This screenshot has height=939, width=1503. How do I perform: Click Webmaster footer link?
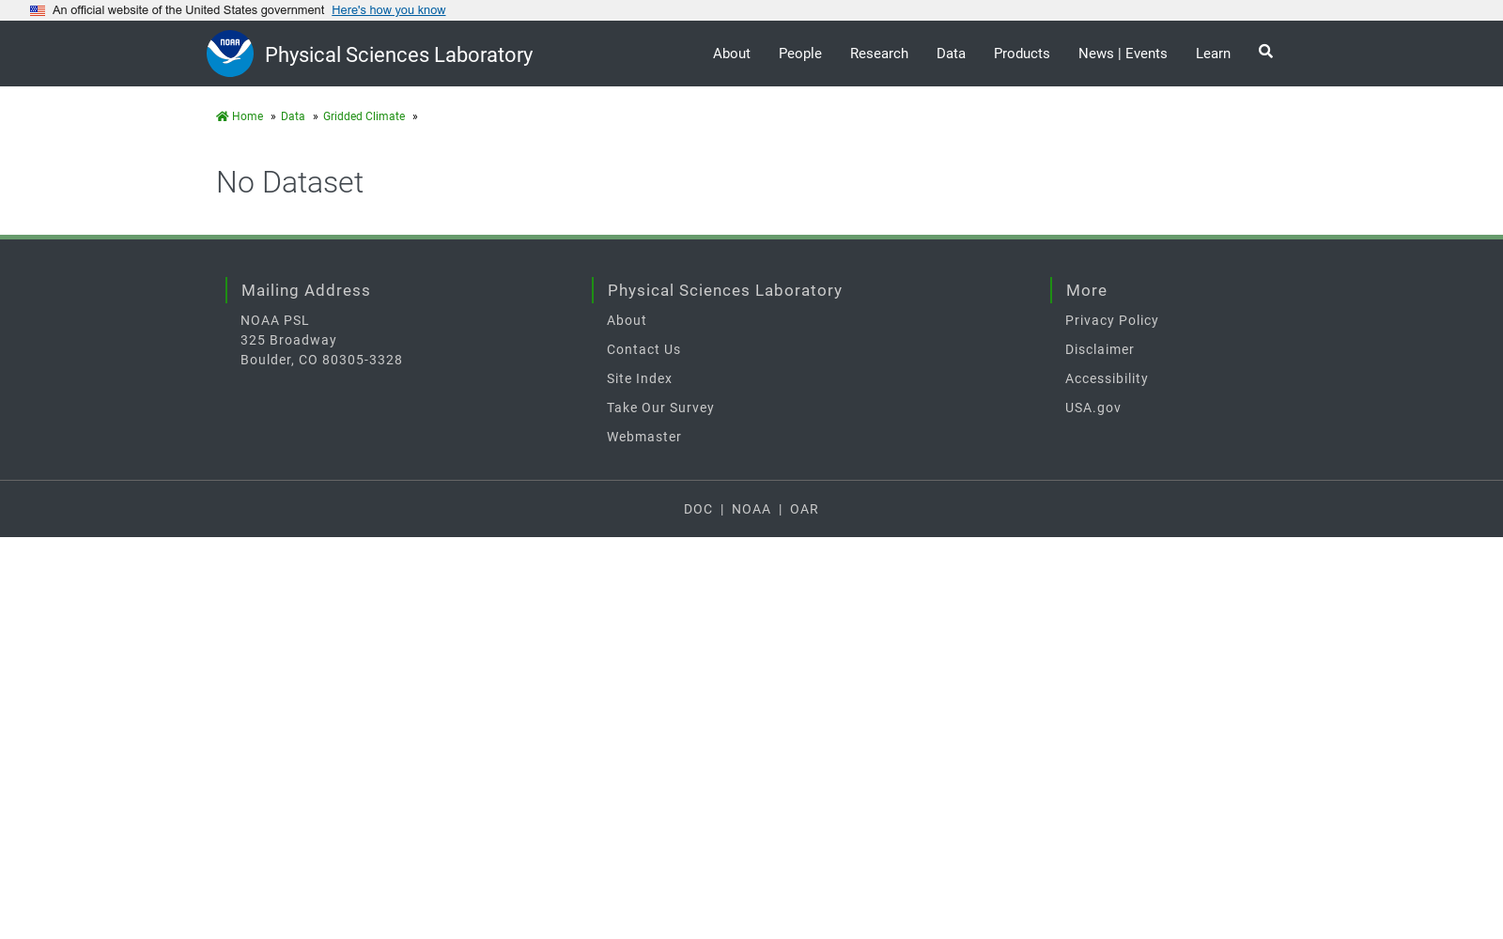pos(644,437)
